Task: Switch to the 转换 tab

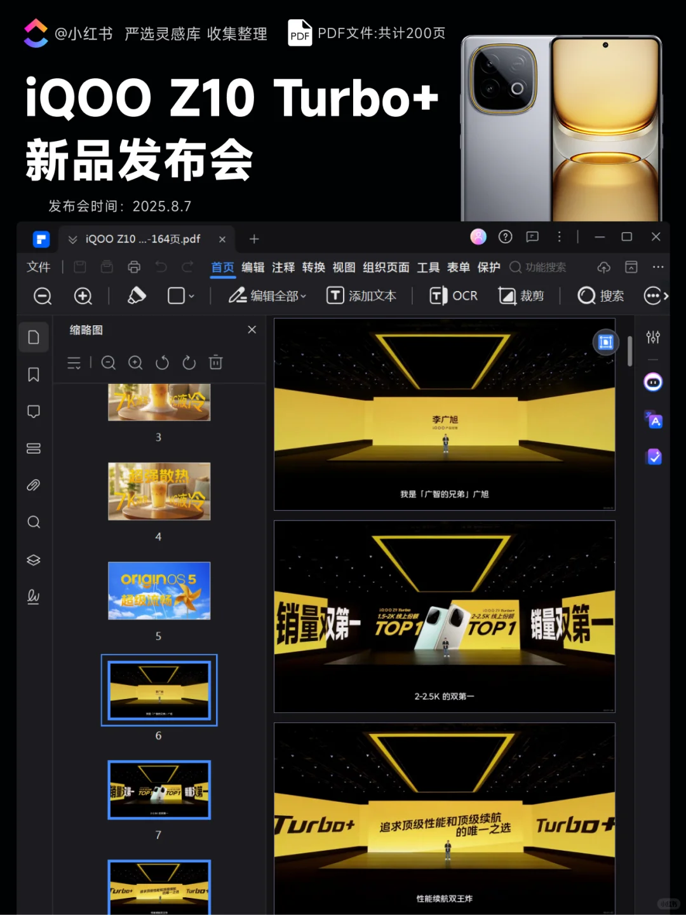Action: point(314,268)
